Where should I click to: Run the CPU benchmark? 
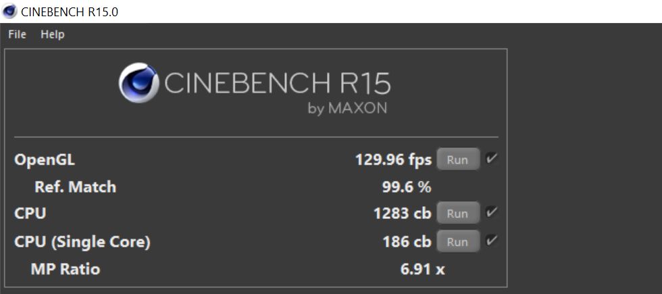[458, 214]
